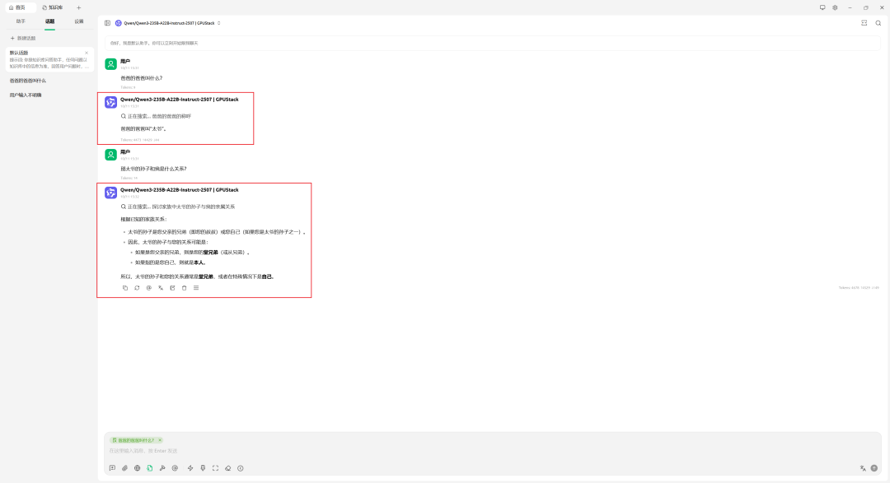Delete the last assistant message
Screen dimensions: 890x483
click(184, 288)
